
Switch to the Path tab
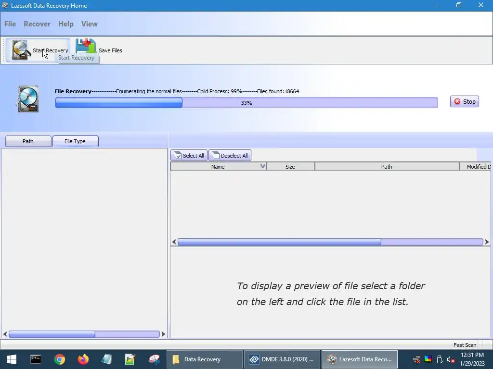pyautogui.click(x=28, y=141)
